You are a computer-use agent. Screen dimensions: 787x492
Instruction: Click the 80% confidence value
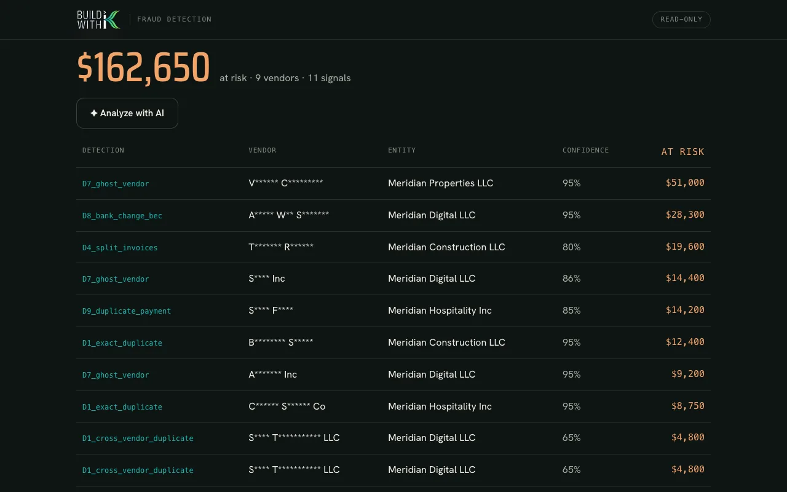(x=572, y=247)
